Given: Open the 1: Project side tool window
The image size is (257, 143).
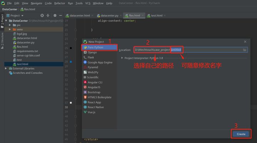Looking at the screenshot, I should pyautogui.click(x=2, y=21).
